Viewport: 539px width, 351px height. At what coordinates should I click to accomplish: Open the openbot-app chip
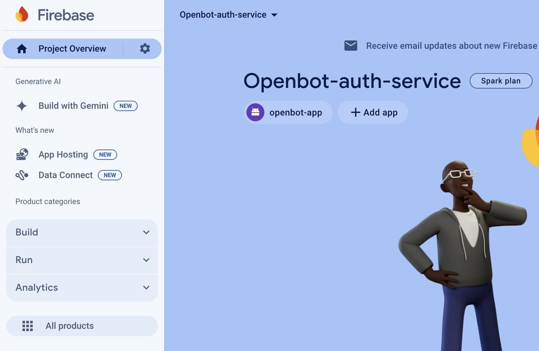coord(288,112)
